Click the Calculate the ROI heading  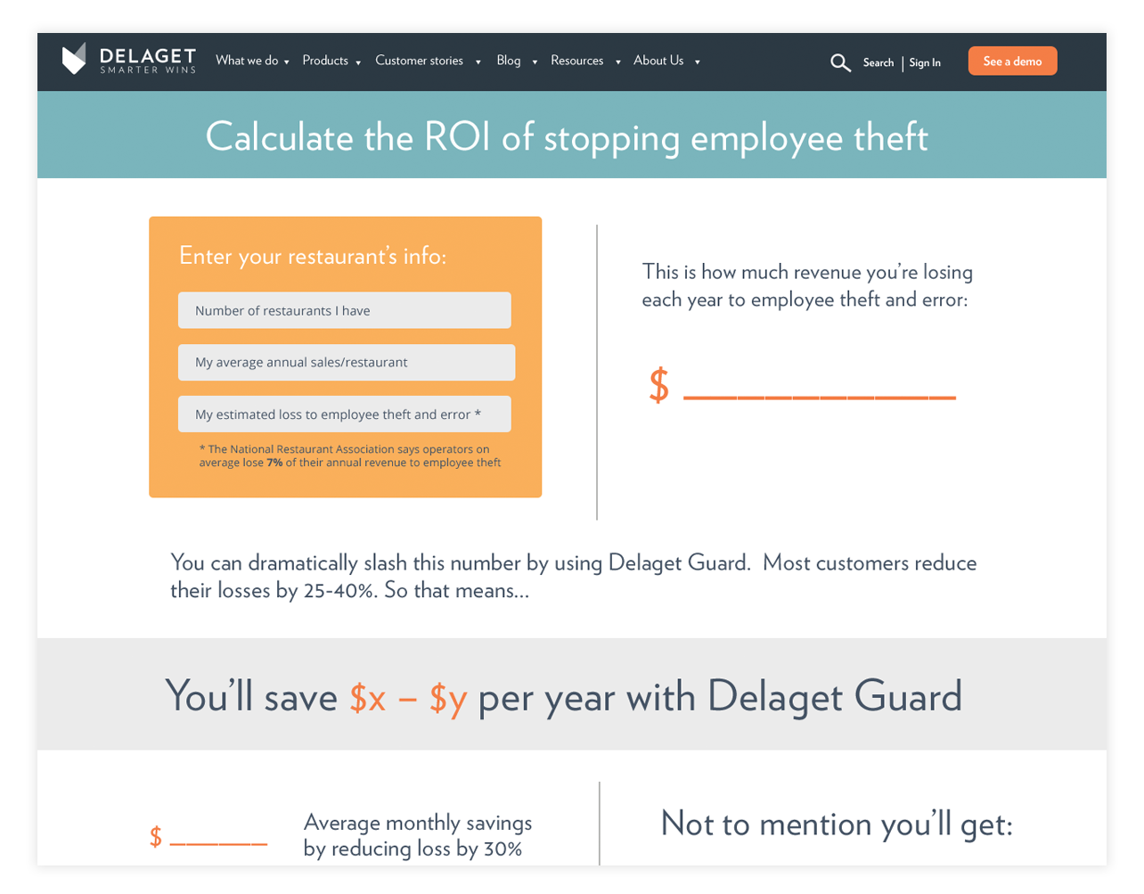(567, 137)
